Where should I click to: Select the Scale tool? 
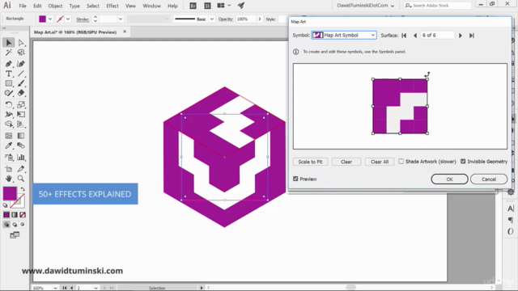coord(21,104)
